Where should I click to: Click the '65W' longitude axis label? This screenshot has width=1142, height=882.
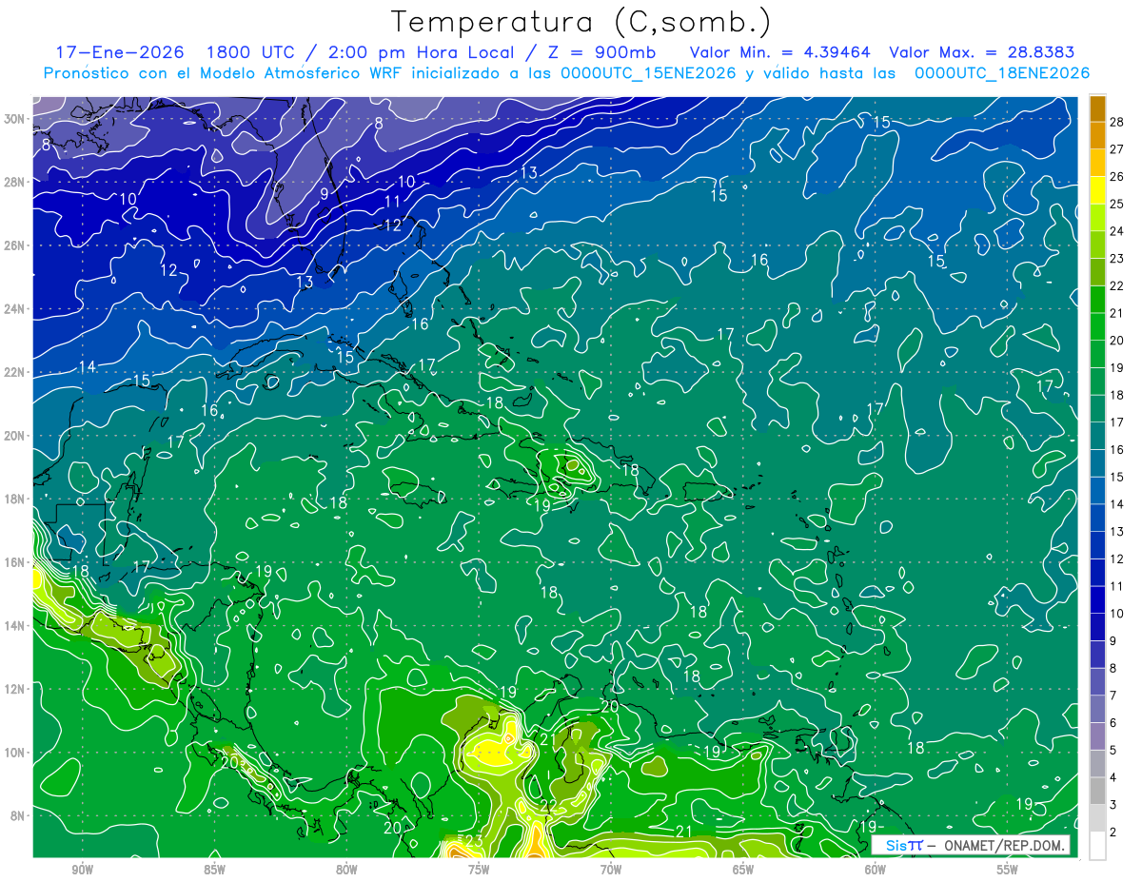point(743,870)
